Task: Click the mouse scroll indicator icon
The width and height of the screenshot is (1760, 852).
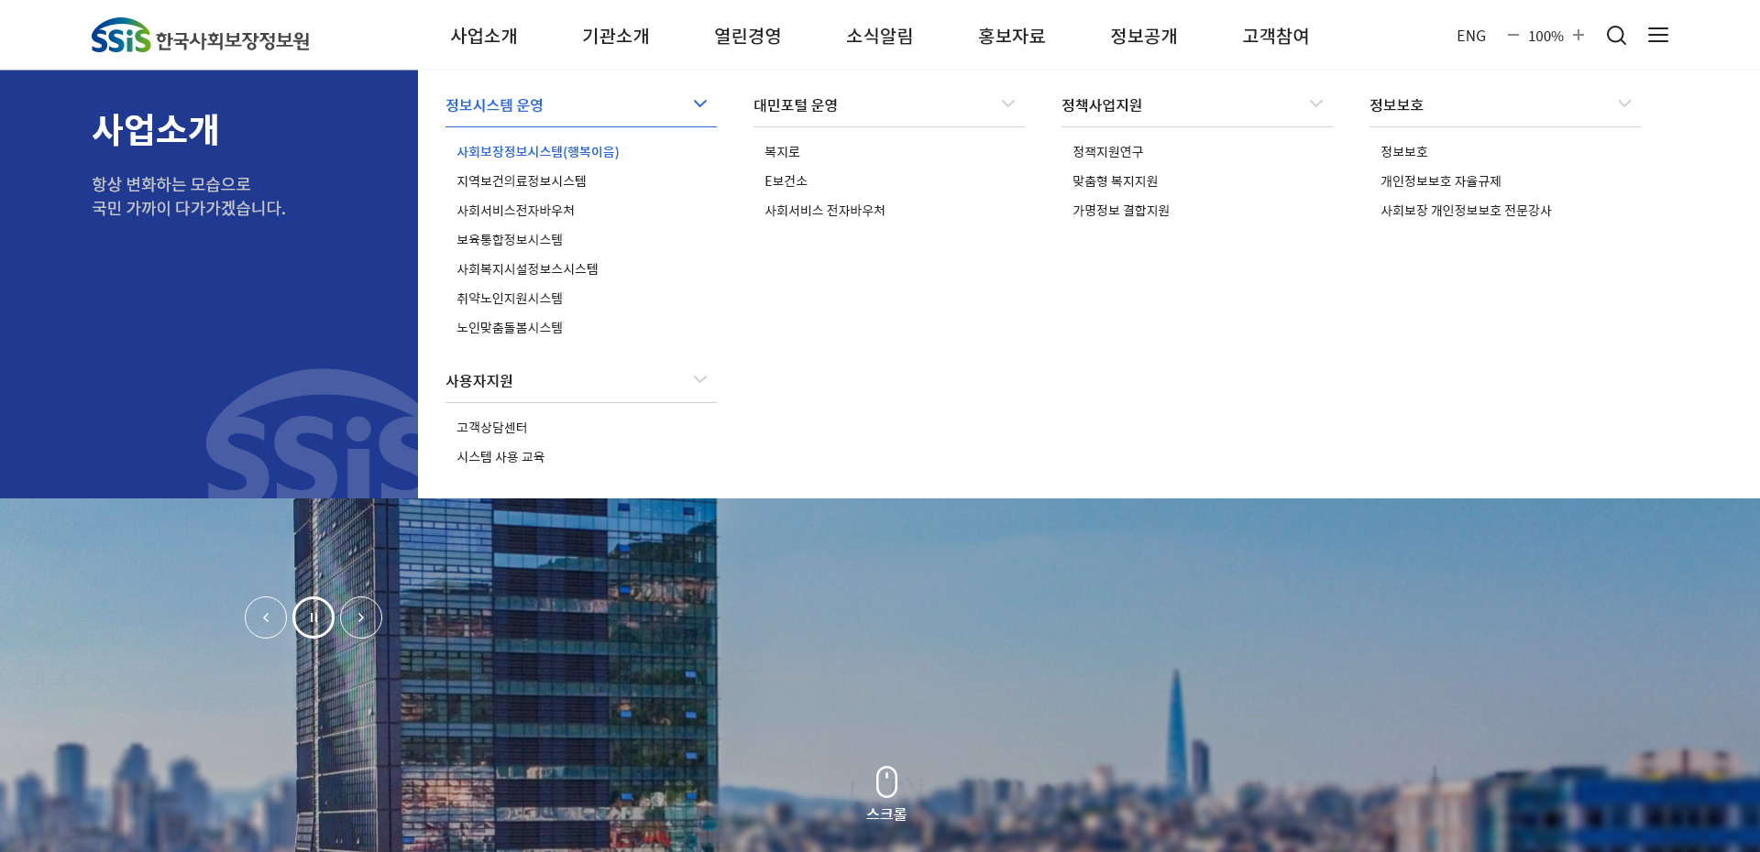Action: tap(886, 782)
